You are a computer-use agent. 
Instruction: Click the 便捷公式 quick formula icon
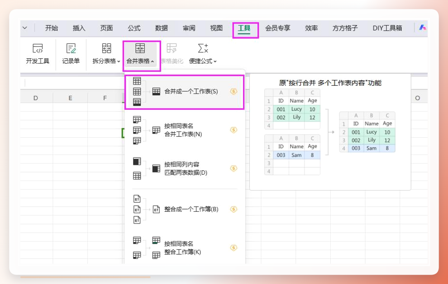[x=203, y=48]
